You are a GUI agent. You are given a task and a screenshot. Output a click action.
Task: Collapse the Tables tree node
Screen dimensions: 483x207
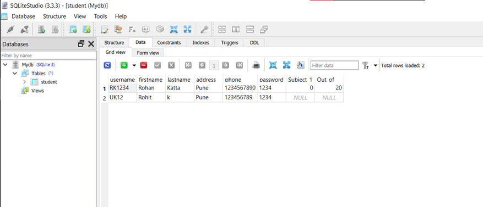coord(14,74)
